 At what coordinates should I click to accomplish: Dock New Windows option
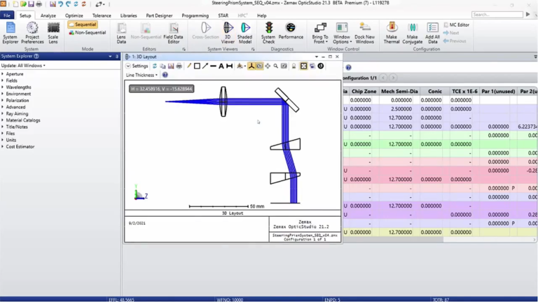[x=364, y=33]
